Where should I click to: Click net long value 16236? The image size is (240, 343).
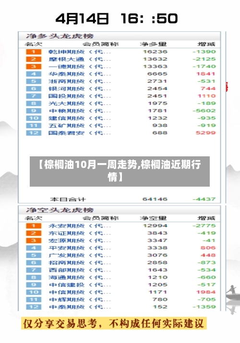[155, 51]
